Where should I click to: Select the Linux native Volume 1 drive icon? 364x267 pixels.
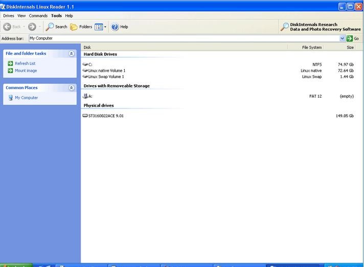pos(85,71)
